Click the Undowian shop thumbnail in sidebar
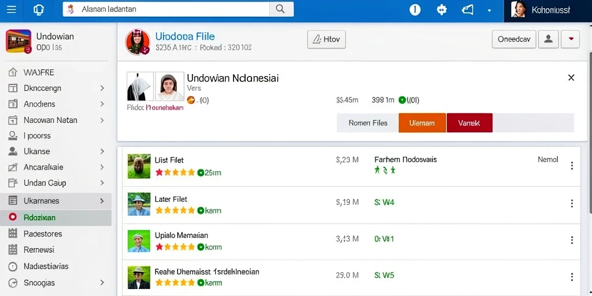592x296 pixels. tap(18, 41)
